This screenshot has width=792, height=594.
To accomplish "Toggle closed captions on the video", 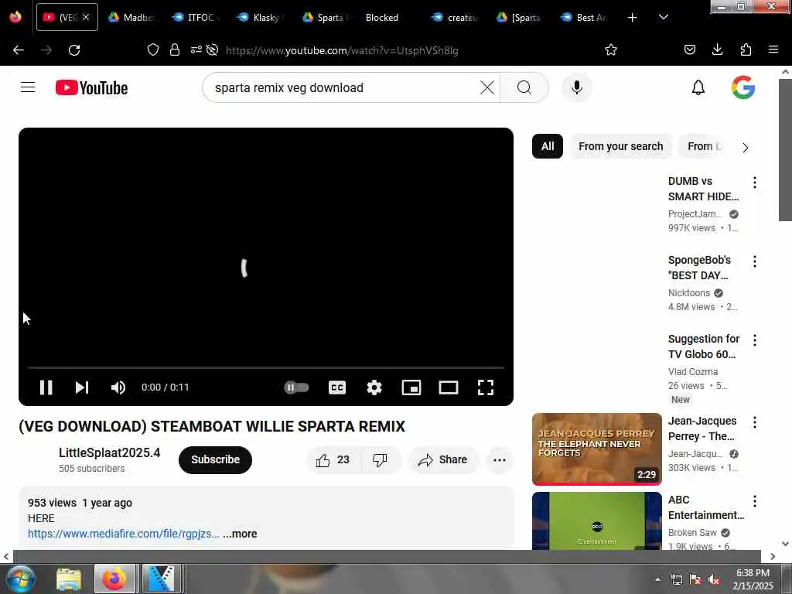I will pos(337,387).
